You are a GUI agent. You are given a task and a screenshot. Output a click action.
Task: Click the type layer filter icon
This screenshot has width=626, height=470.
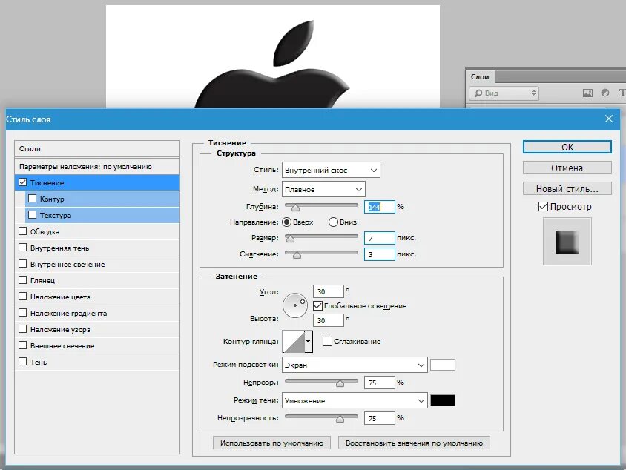click(622, 93)
